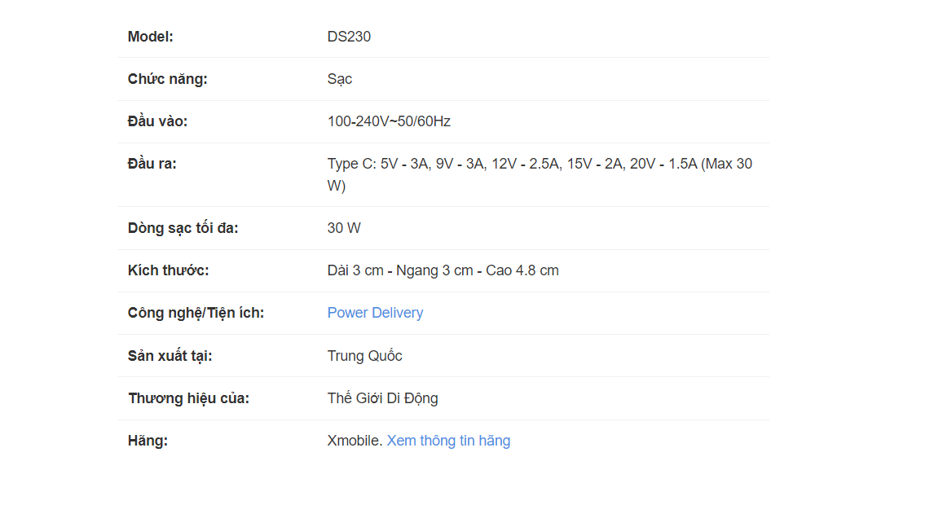The width and height of the screenshot is (934, 527).
Task: Click the 'Chức năng:' label
Action: (x=168, y=79)
